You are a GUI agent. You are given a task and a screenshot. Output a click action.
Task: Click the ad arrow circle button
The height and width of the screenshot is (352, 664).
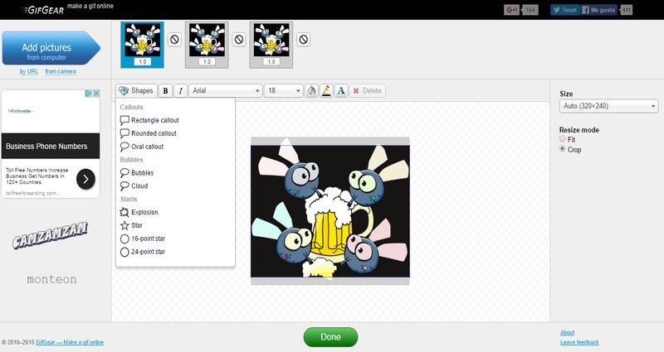coord(85,179)
